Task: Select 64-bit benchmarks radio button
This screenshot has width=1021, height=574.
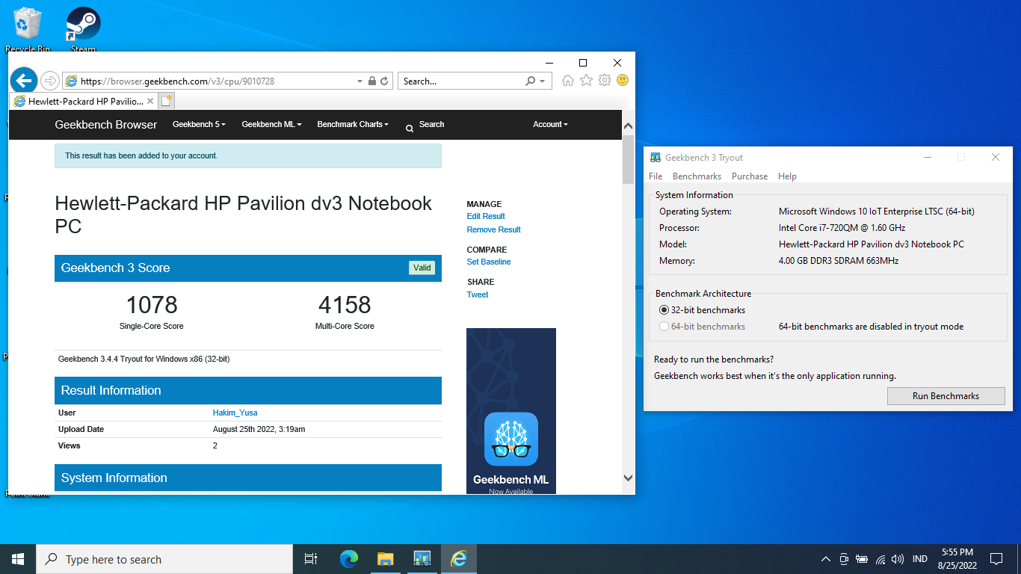Action: [x=664, y=326]
